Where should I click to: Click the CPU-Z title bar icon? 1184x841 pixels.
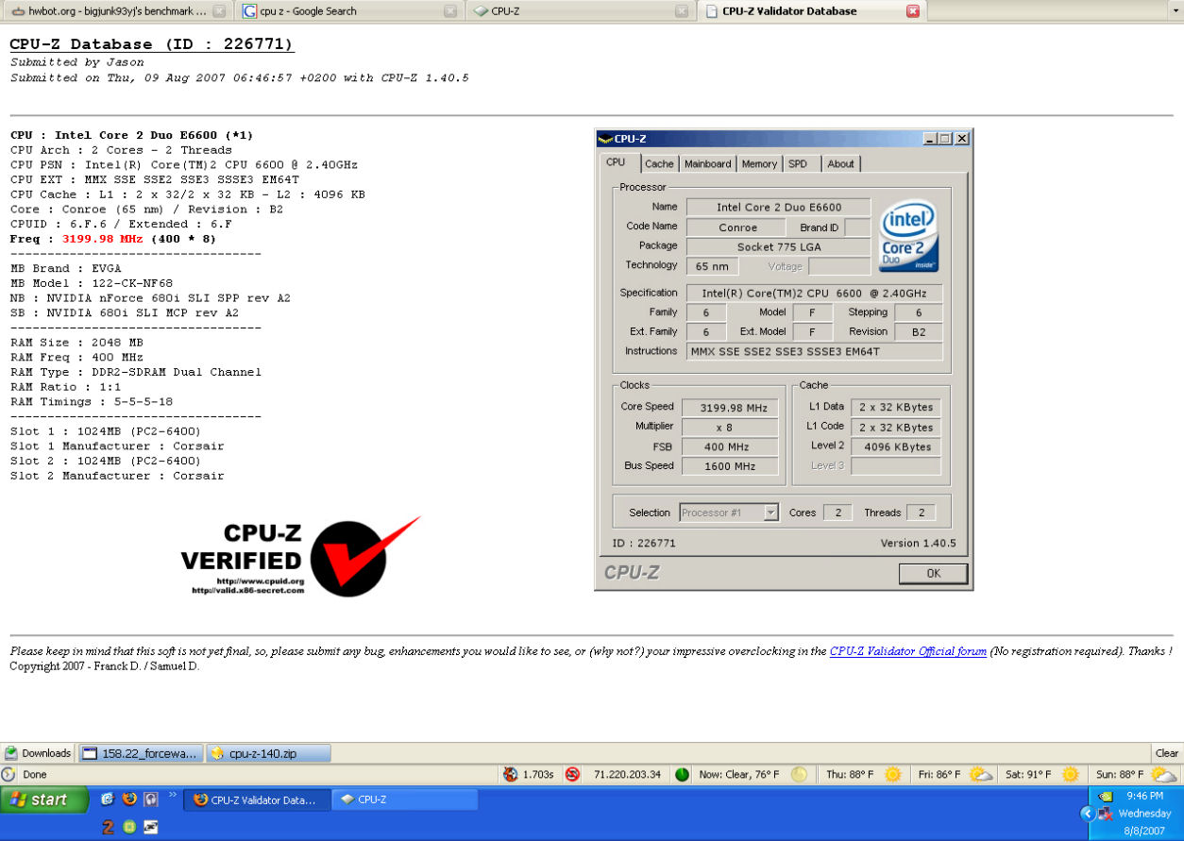(606, 139)
